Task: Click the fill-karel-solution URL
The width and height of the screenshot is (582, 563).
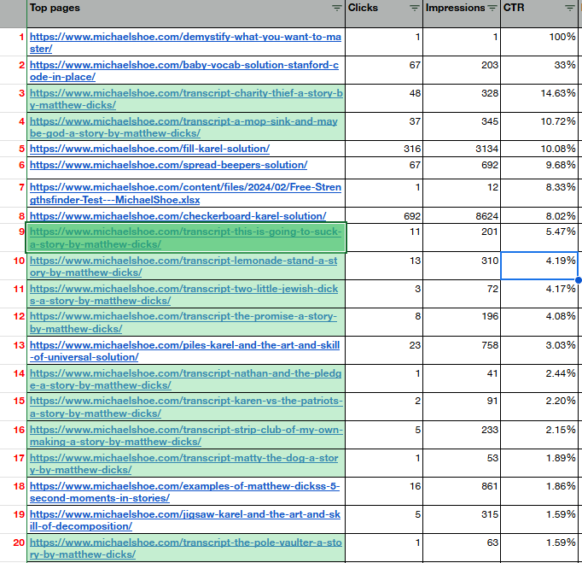Action: click(149, 148)
